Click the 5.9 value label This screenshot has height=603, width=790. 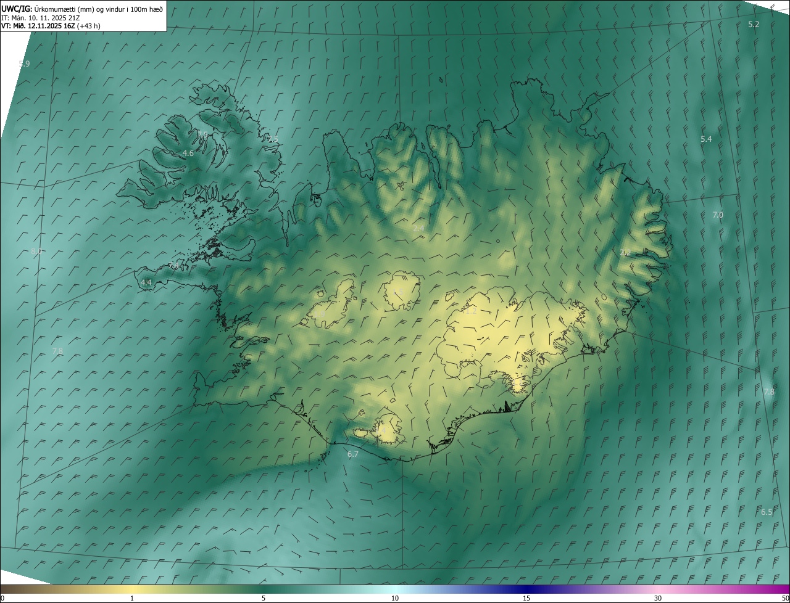[24, 64]
